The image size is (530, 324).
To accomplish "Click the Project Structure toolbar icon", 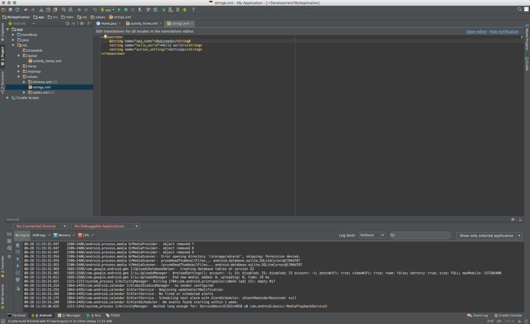I will (x=155, y=10).
